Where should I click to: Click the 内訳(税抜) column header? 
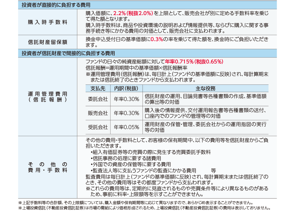[126, 88]
